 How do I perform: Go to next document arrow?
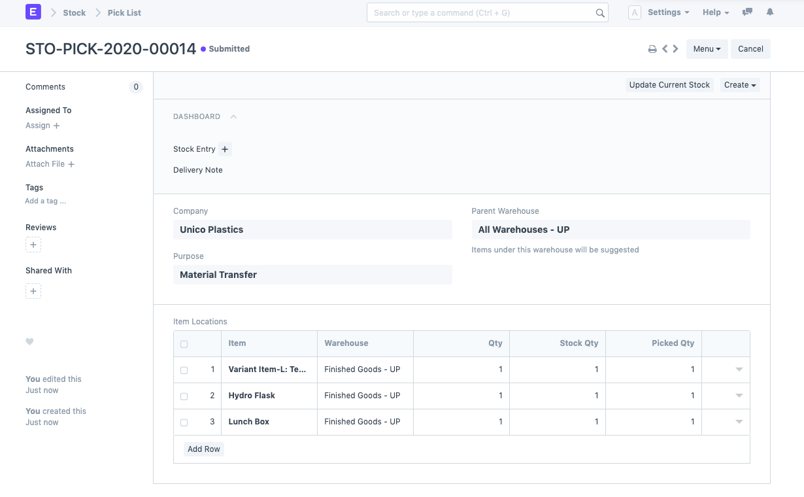point(675,49)
